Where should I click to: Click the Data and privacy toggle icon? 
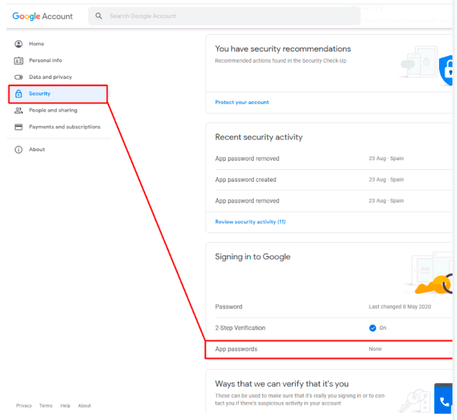(x=19, y=77)
